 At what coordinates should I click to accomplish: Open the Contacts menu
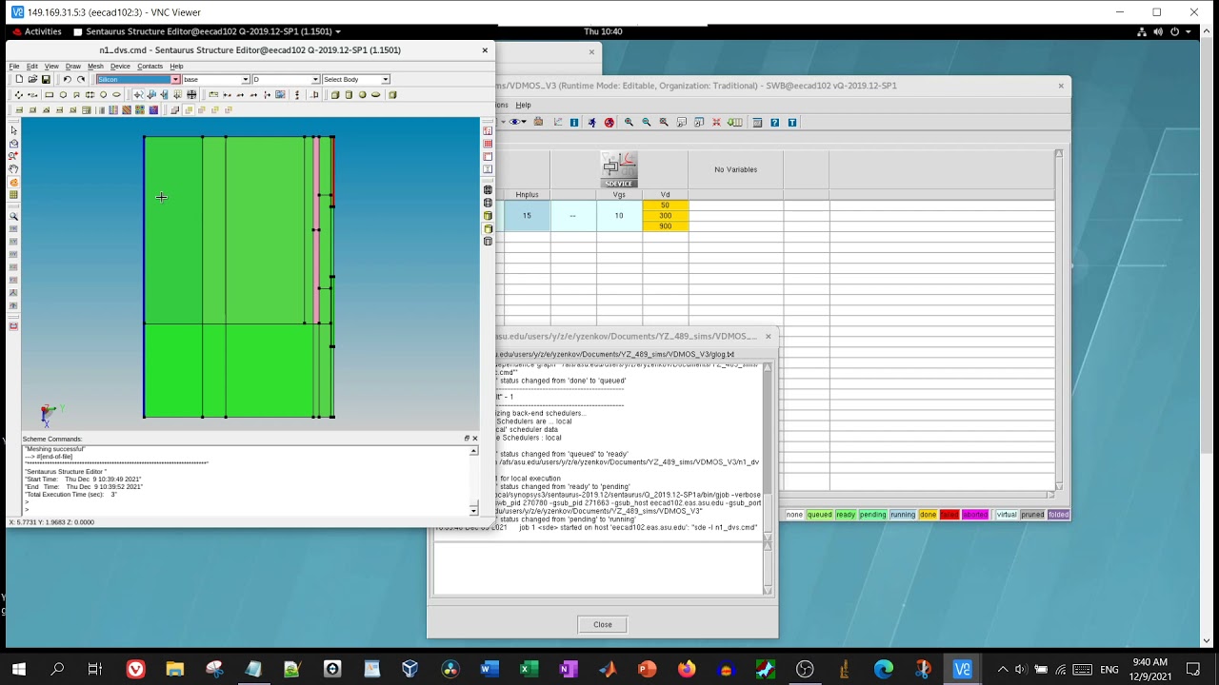point(150,66)
